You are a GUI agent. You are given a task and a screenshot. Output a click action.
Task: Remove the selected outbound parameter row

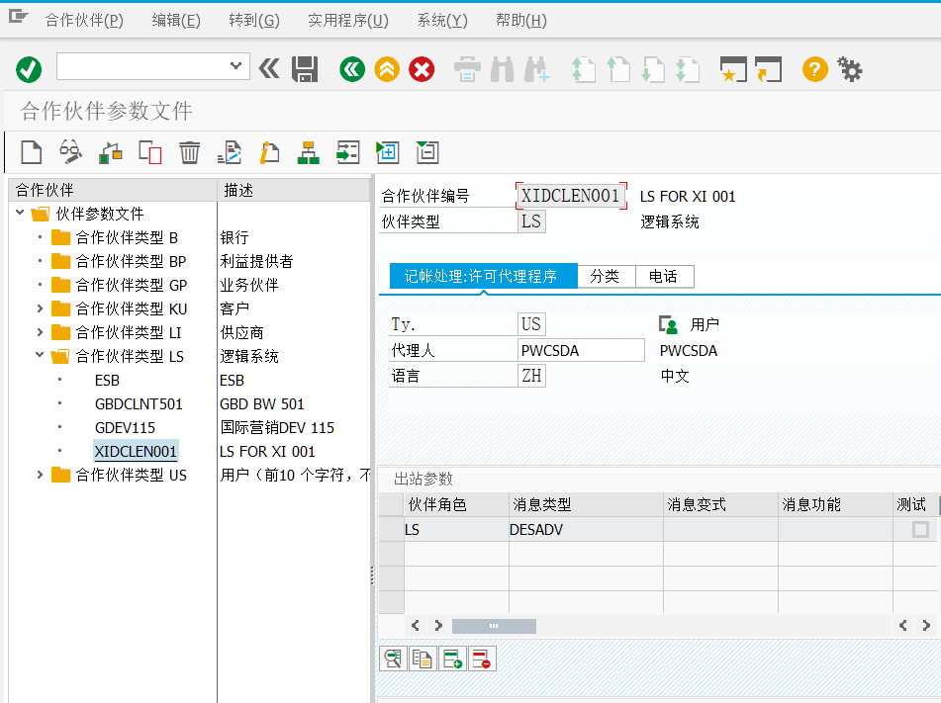click(481, 658)
